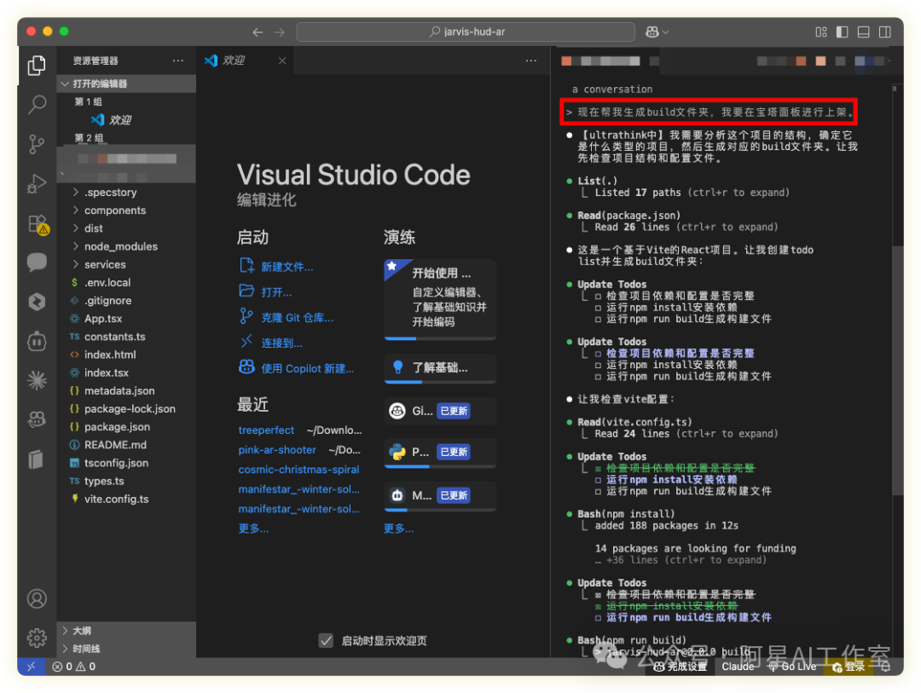
Task: Click the jarvis-hud-ar command center search box
Action: click(x=466, y=32)
